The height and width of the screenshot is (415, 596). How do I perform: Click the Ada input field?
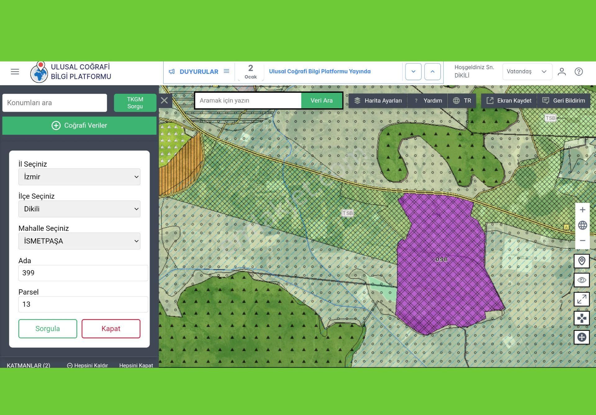pyautogui.click(x=83, y=273)
